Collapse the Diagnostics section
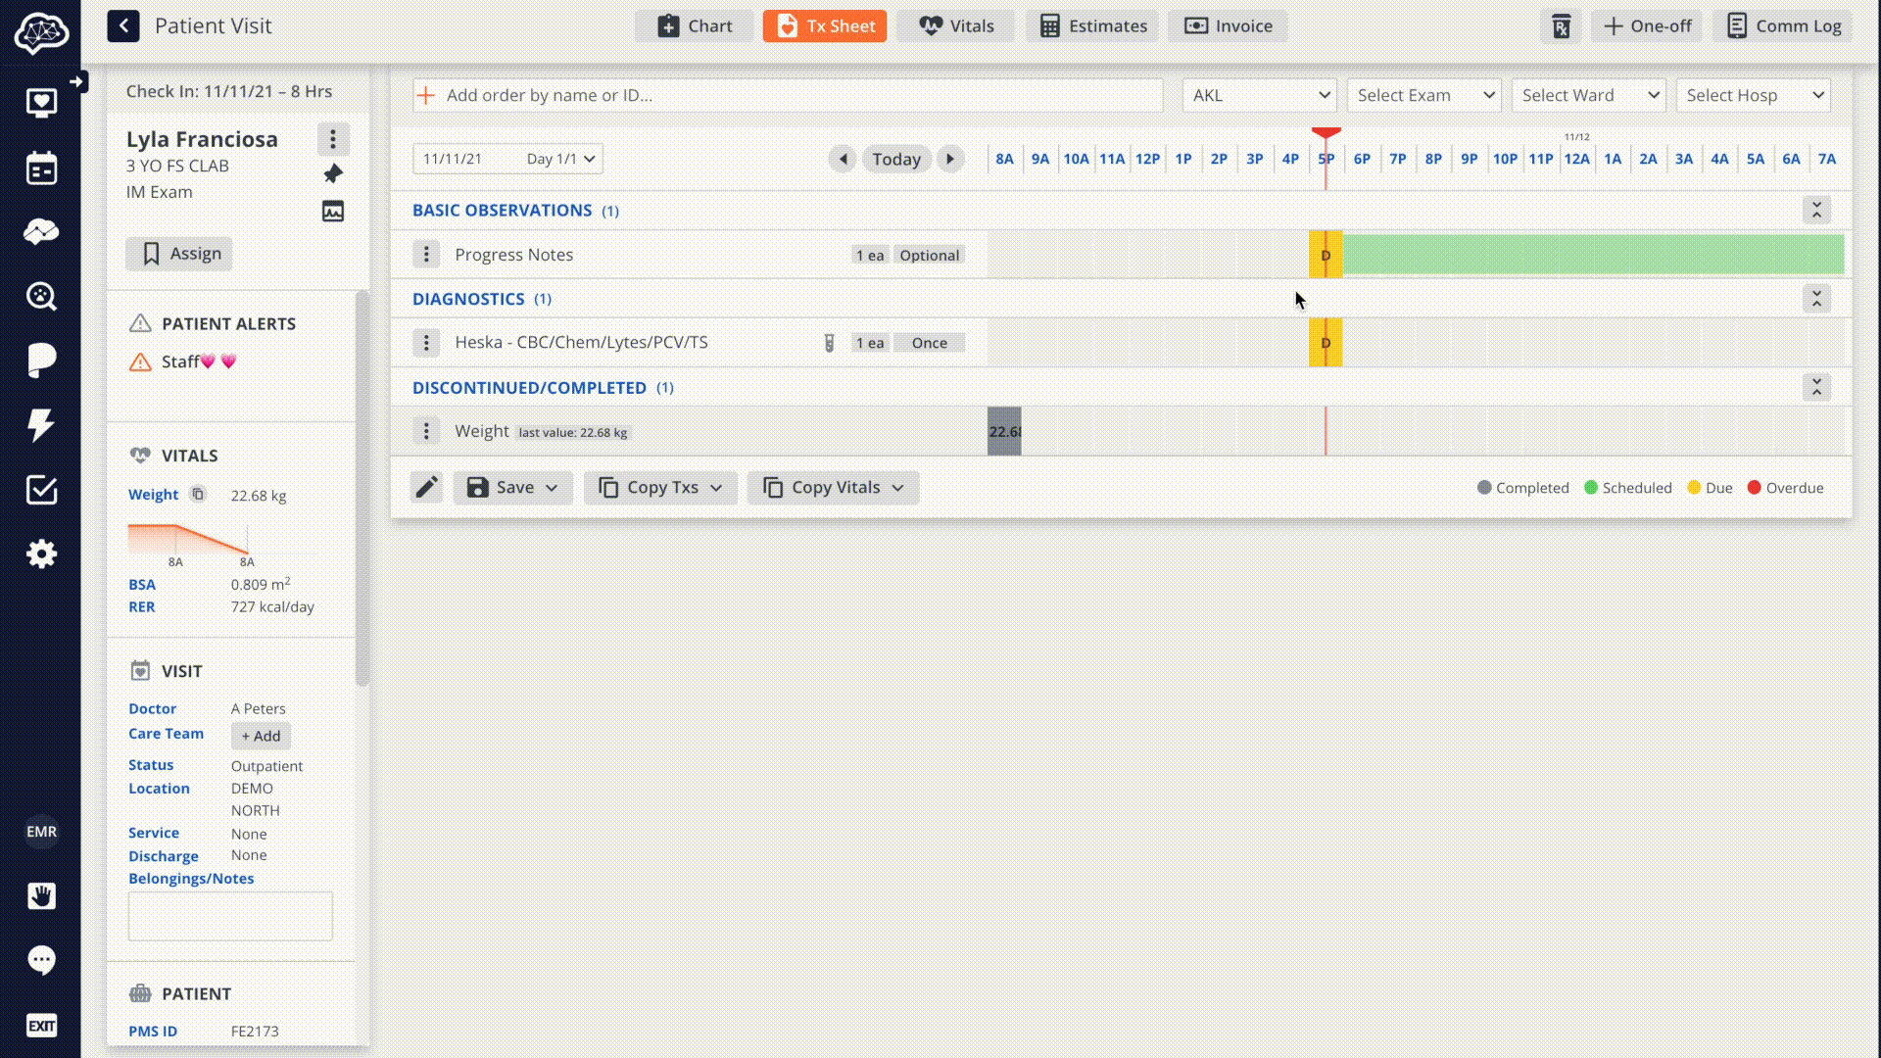This screenshot has height=1058, width=1881. click(1816, 299)
